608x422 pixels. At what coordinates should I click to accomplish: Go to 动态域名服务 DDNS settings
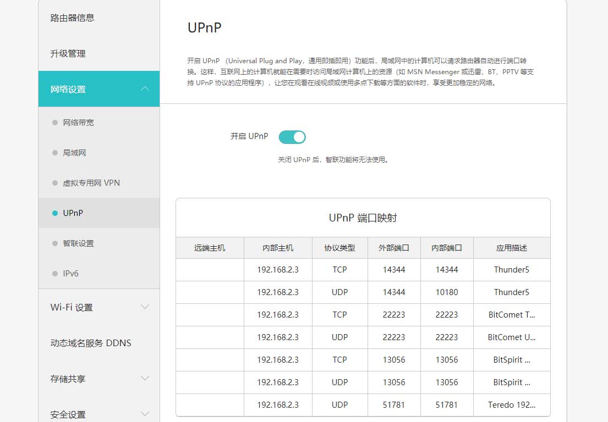coord(91,343)
